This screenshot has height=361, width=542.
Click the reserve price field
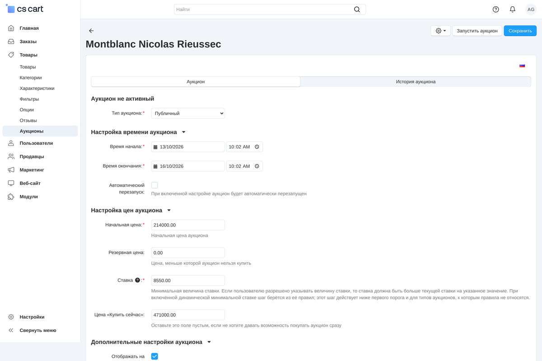[x=188, y=253]
